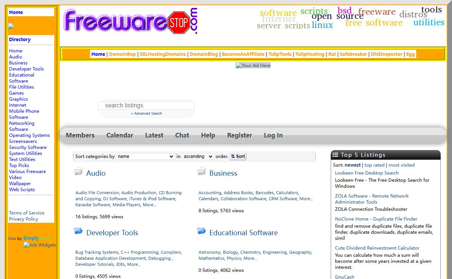Visit the SSLHostingDomains link
The image size is (452, 279).
[163, 54]
